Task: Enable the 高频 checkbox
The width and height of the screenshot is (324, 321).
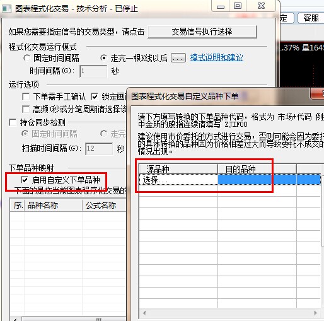Action: [26, 109]
